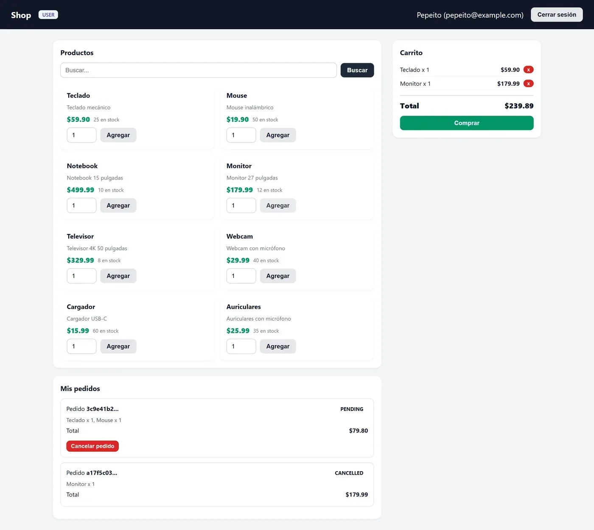
Task: Click the Pepeito user email text
Action: tap(470, 15)
